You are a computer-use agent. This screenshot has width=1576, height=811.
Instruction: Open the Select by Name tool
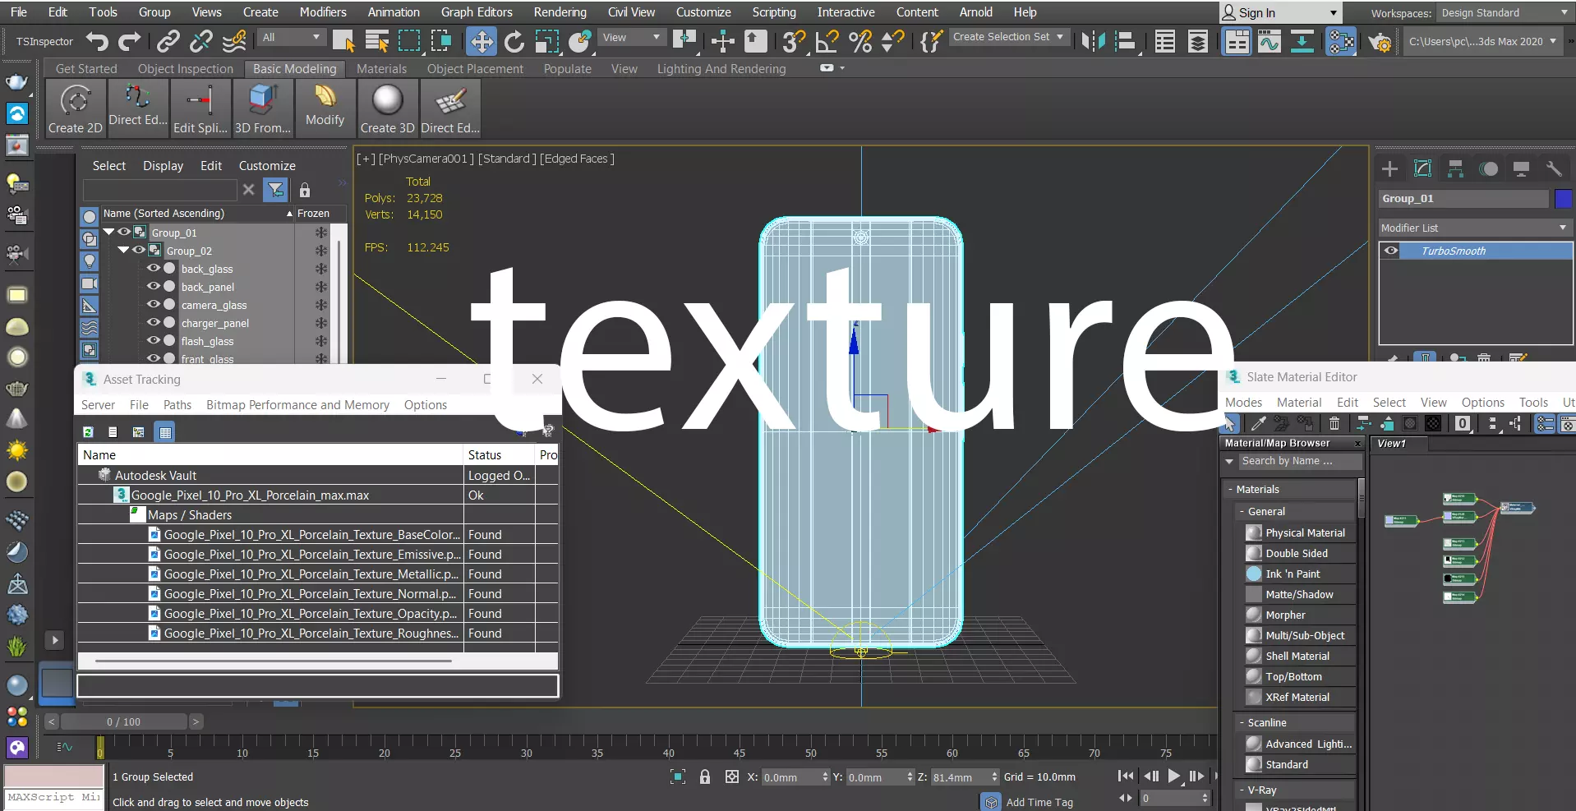point(376,41)
